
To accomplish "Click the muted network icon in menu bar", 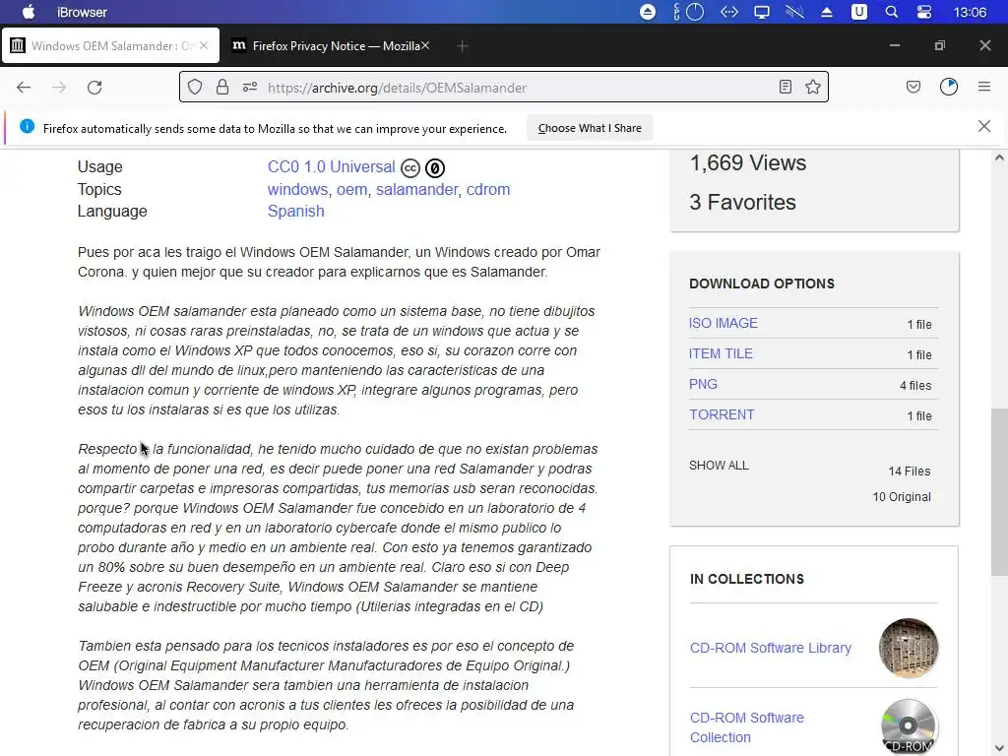I will click(x=794, y=12).
